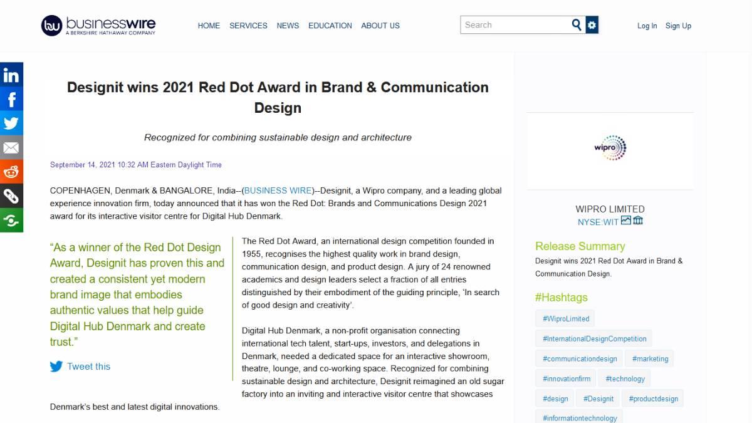752x423 pixels.
Task: Select the #WiproLimited hashtag
Action: [x=566, y=318]
